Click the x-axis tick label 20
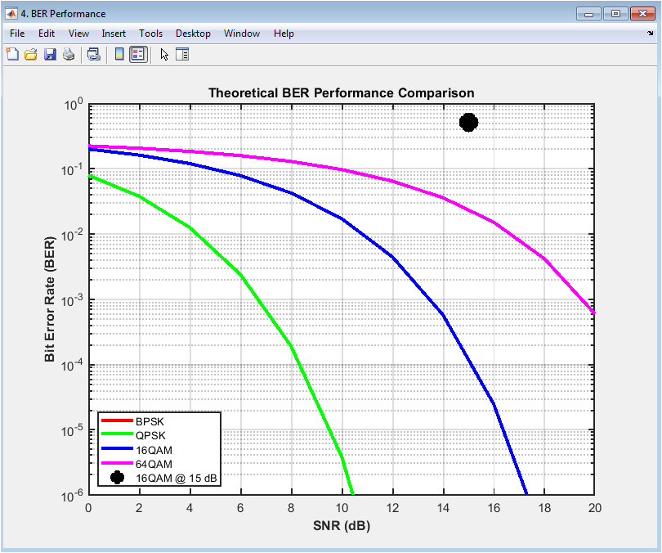This screenshot has width=662, height=553. tap(594, 508)
